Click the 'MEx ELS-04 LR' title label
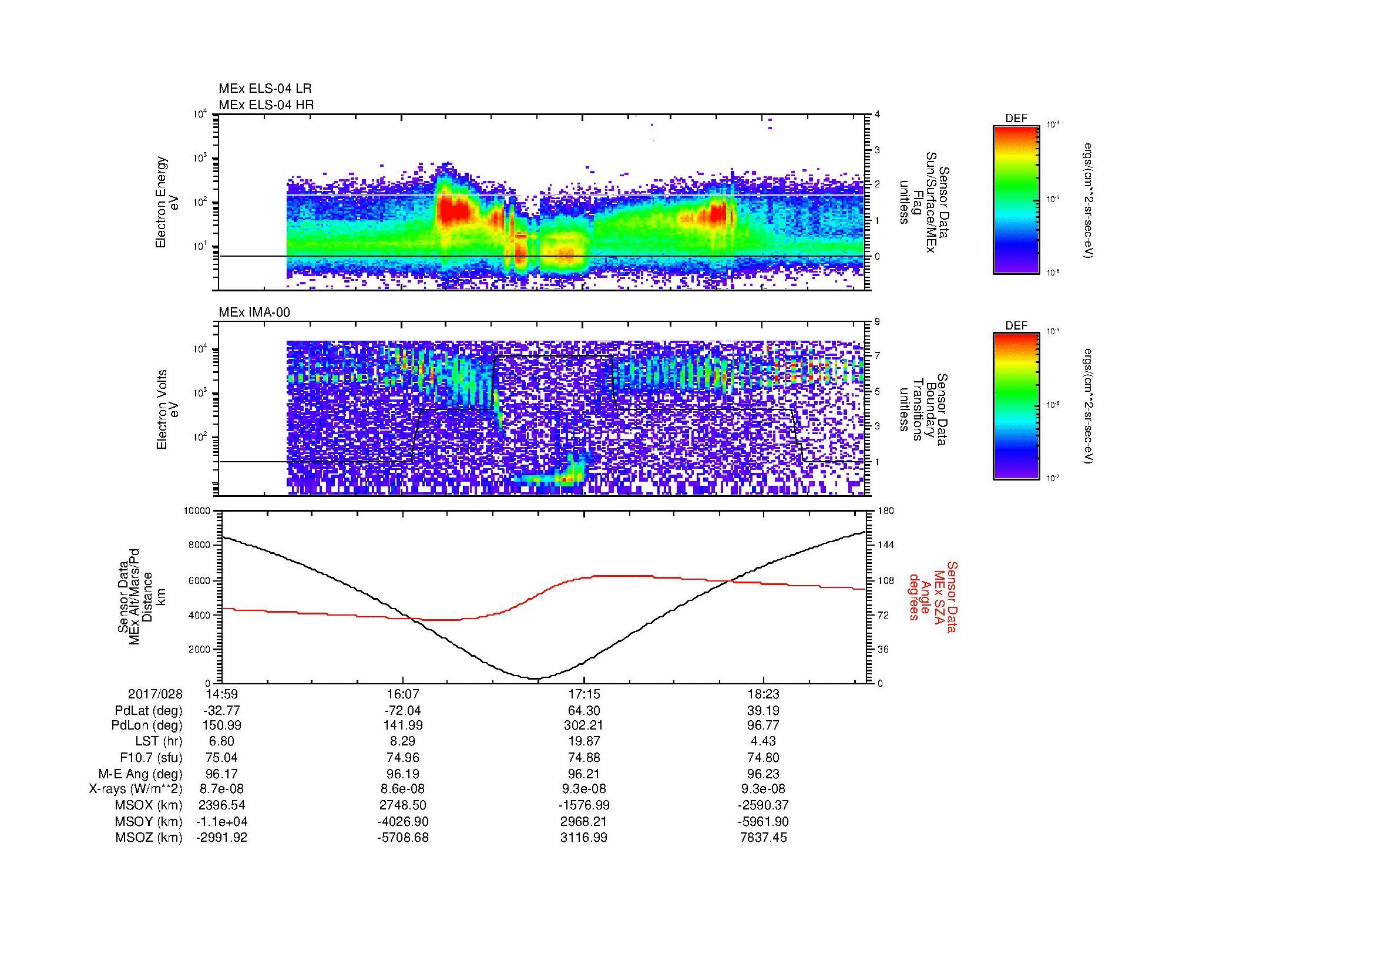Image resolution: width=1374 pixels, height=971 pixels. pos(265,89)
